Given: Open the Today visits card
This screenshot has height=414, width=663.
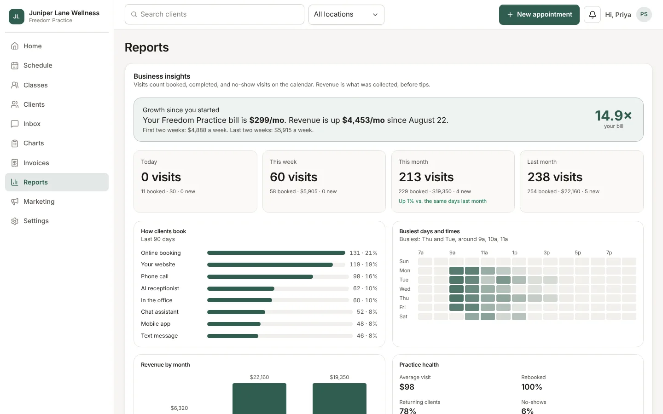Looking at the screenshot, I should [x=195, y=181].
